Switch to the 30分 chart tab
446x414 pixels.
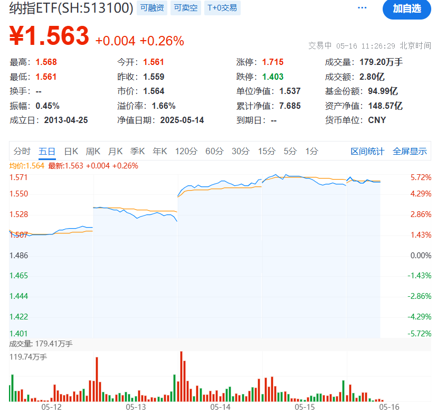(241, 151)
